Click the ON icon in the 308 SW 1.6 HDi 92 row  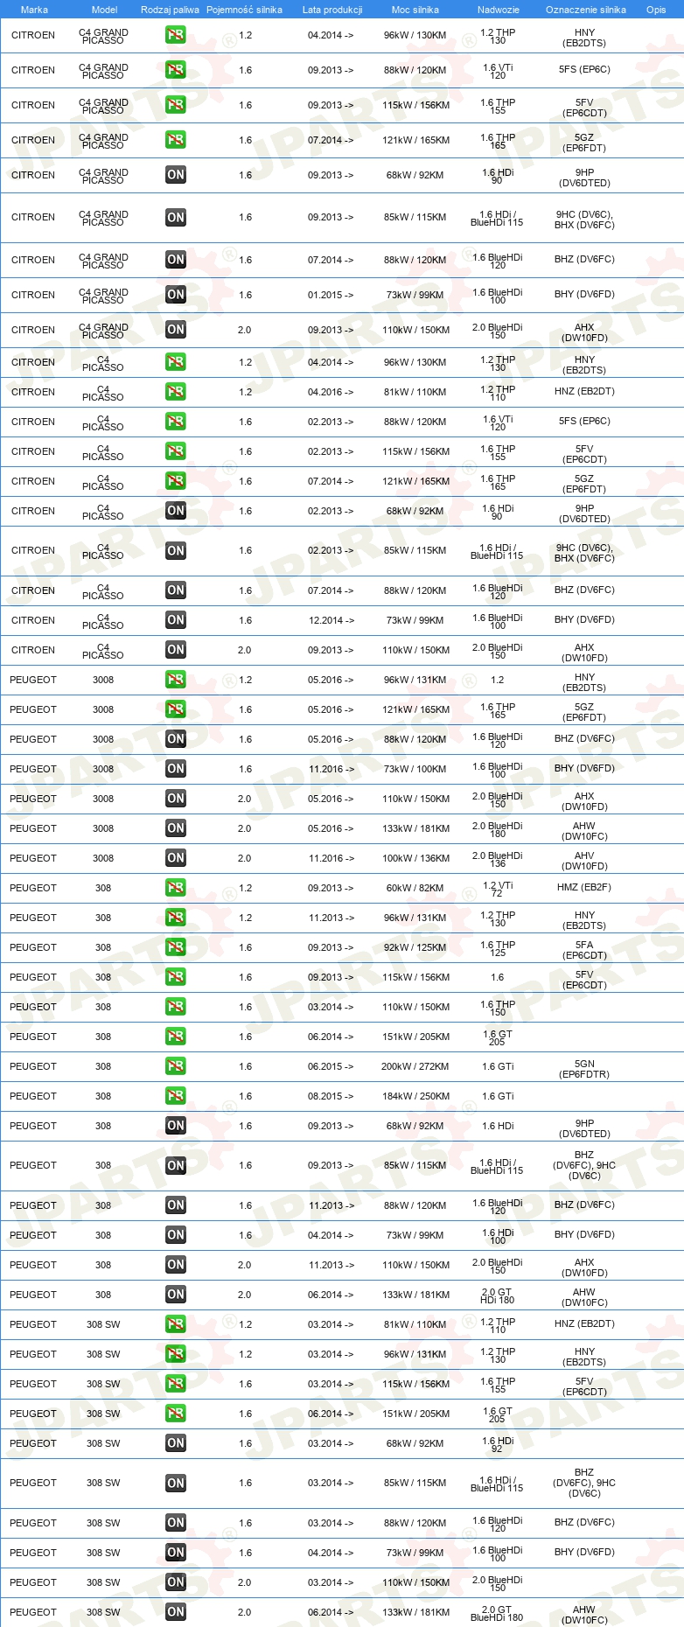coord(176,1443)
